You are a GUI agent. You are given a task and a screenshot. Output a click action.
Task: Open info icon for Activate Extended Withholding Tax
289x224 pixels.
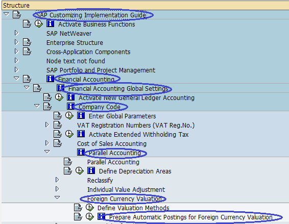pyautogui.click(x=81, y=134)
